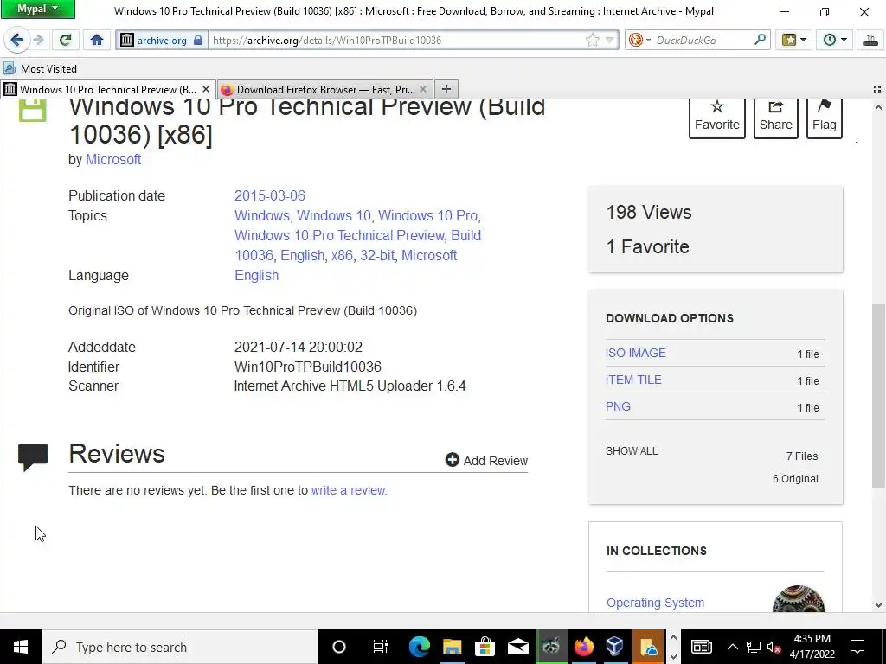The width and height of the screenshot is (886, 664).
Task: Open the URL history dropdown arrow
Action: point(610,40)
